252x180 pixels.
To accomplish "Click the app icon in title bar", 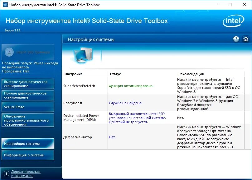I will point(5,5).
